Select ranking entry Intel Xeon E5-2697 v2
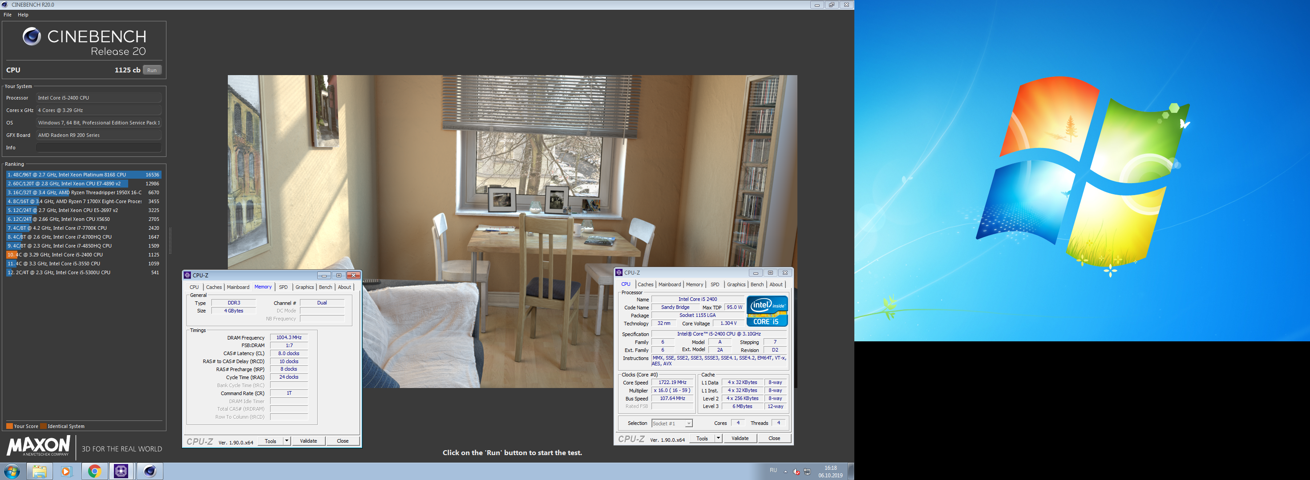The image size is (1310, 480). 83,210
